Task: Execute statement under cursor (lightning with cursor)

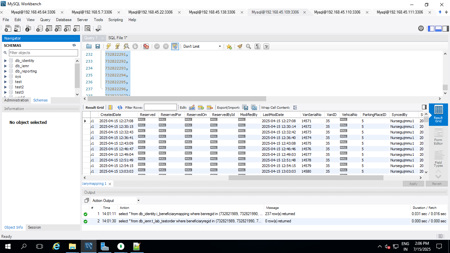Action: tap(117, 46)
